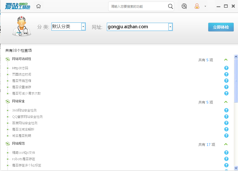Click the orange user avatar icon
Image resolution: width=238 pixels, height=171 pixels.
point(198,6)
